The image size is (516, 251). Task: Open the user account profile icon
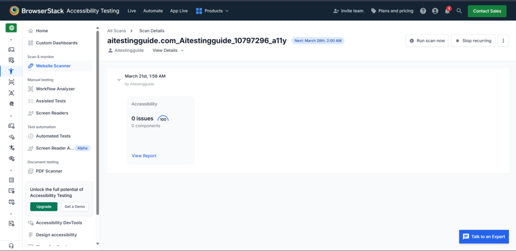point(435,11)
